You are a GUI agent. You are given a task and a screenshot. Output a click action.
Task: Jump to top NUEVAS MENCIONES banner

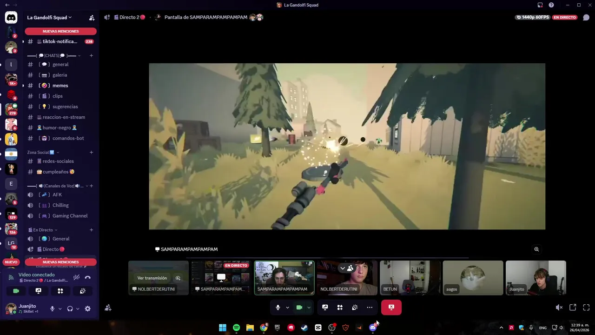click(x=60, y=31)
